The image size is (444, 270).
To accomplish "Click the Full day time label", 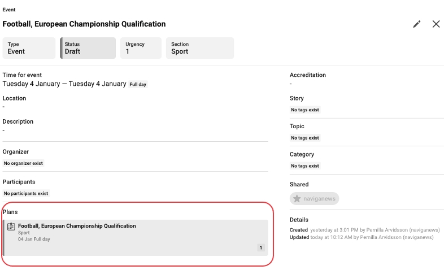I will pos(138,85).
